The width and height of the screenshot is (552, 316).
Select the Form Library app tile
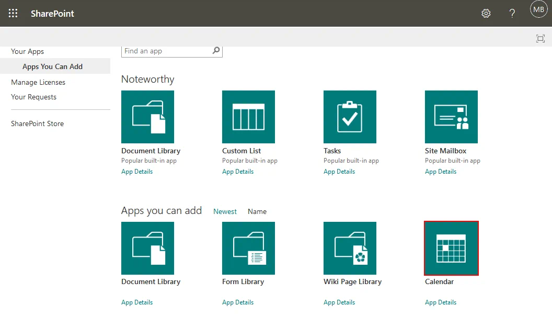point(248,248)
